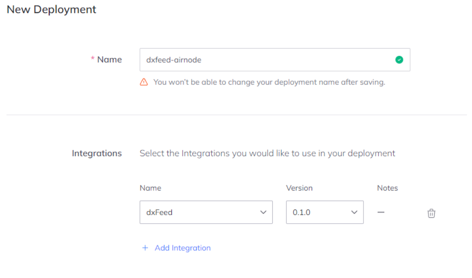Click the plus icon beside Add Integration
472x278 pixels.
(145, 248)
